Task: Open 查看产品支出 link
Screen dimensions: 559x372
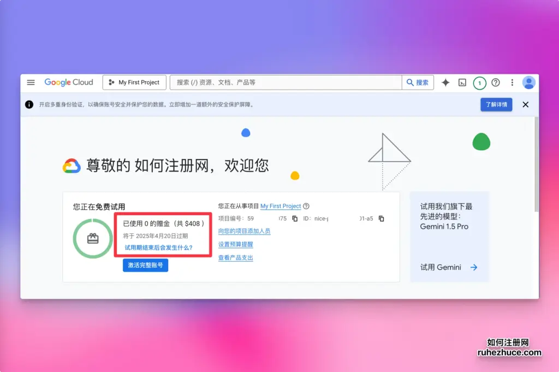Action: (x=236, y=257)
